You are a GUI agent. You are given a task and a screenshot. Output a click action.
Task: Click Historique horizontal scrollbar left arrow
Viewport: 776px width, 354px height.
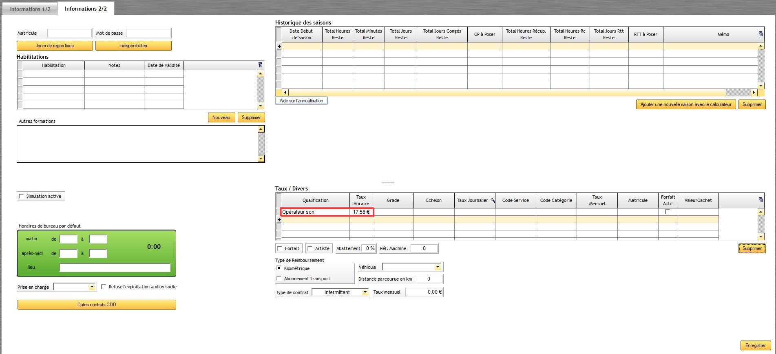[x=285, y=93]
